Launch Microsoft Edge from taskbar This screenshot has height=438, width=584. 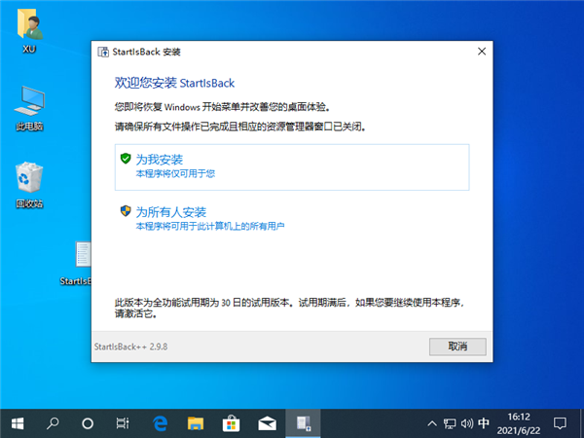[160, 423]
